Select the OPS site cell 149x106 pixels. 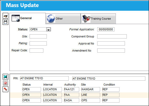point(91,100)
